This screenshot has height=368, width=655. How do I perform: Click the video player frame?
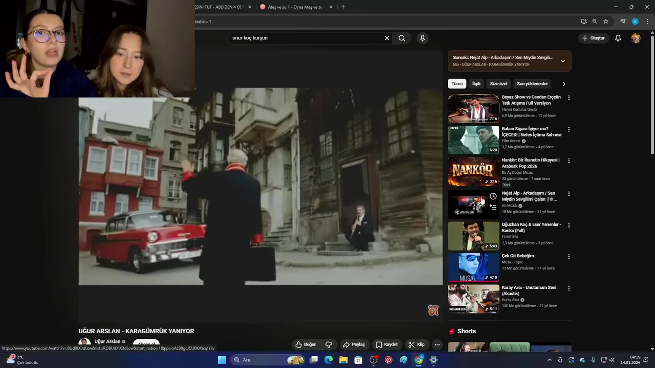[x=260, y=186]
